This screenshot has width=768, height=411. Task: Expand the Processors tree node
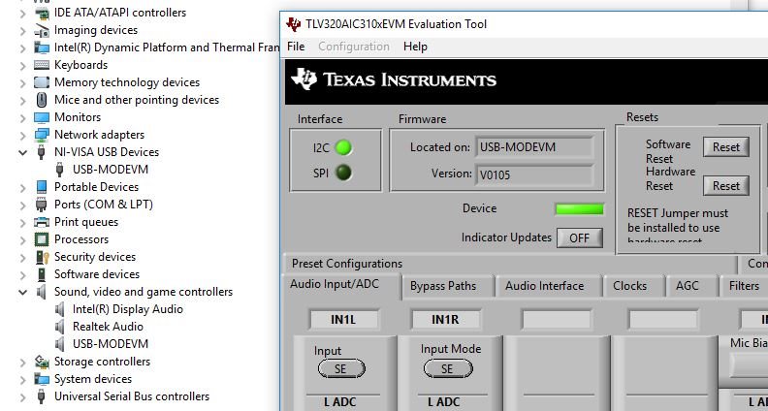click(x=22, y=239)
